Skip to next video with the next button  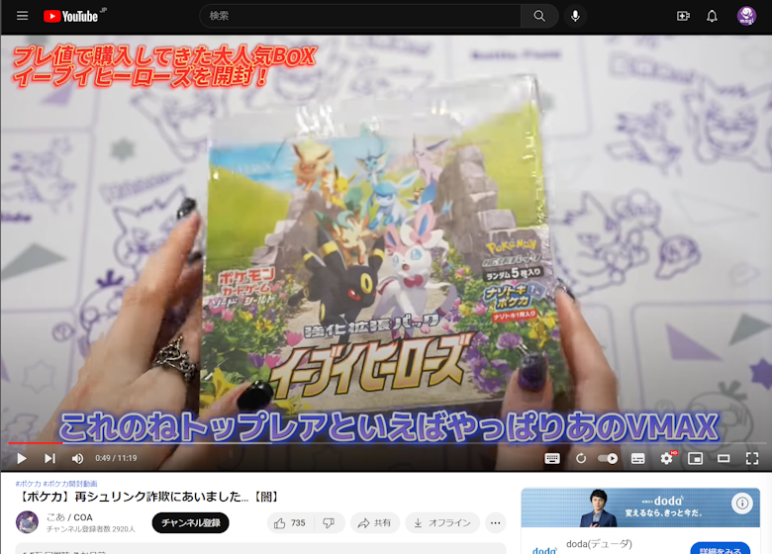pos(49,459)
